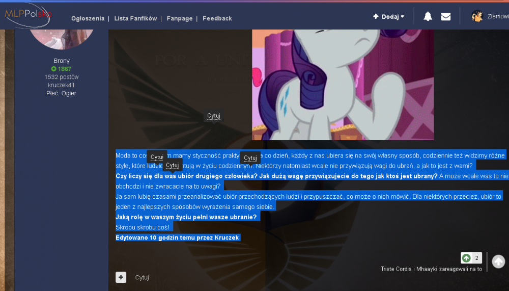Click the Cytuj tooltip above the text

[214, 116]
